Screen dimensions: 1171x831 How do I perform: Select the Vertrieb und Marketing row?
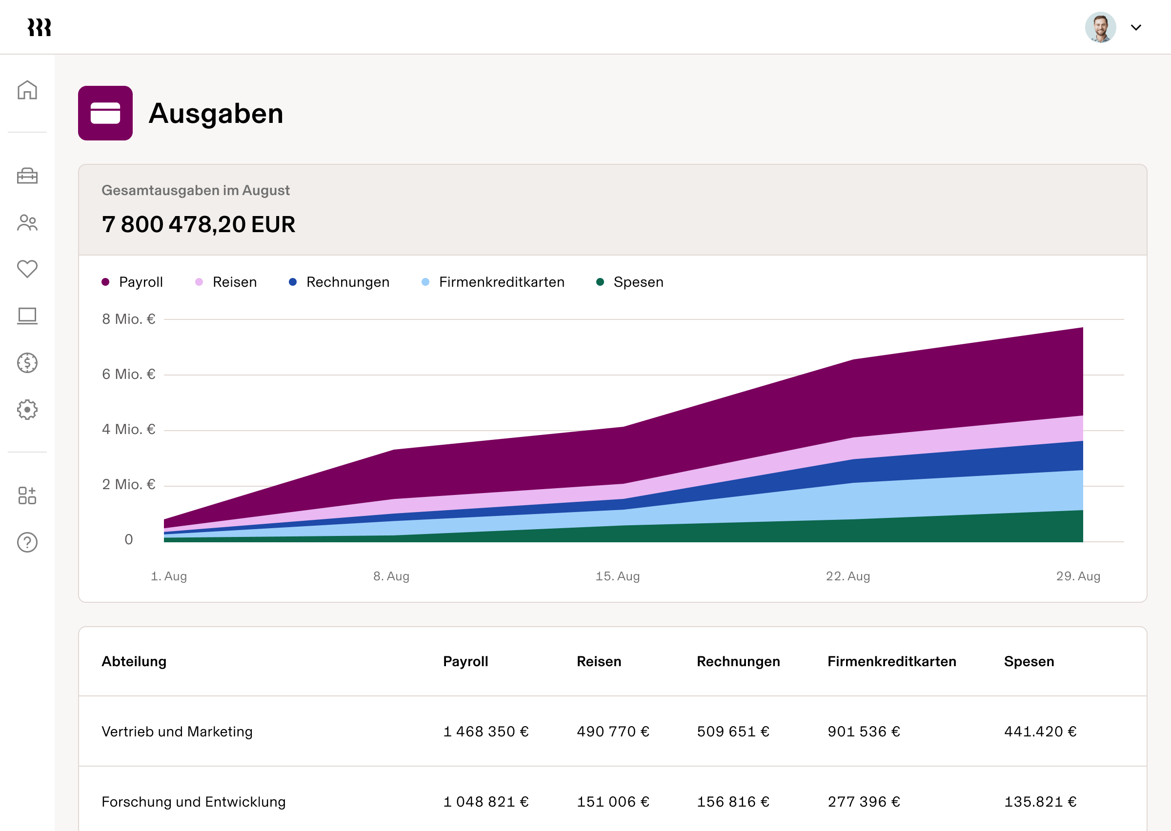click(177, 731)
